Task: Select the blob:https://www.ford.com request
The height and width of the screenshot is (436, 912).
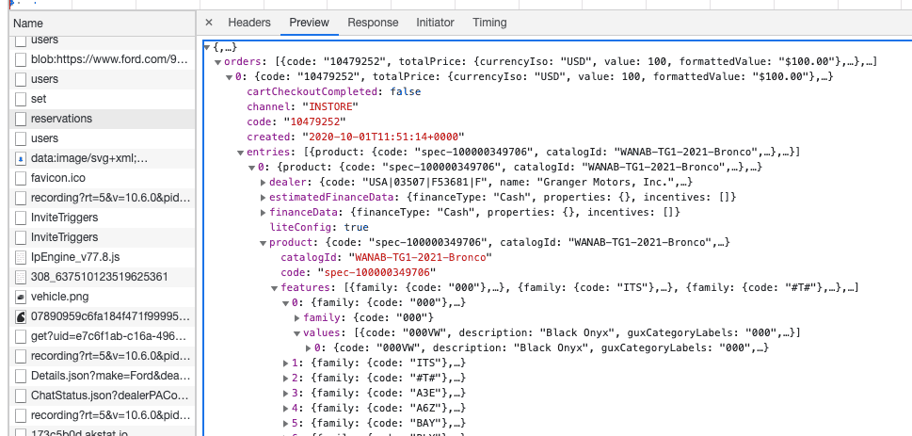Action: tap(103, 59)
